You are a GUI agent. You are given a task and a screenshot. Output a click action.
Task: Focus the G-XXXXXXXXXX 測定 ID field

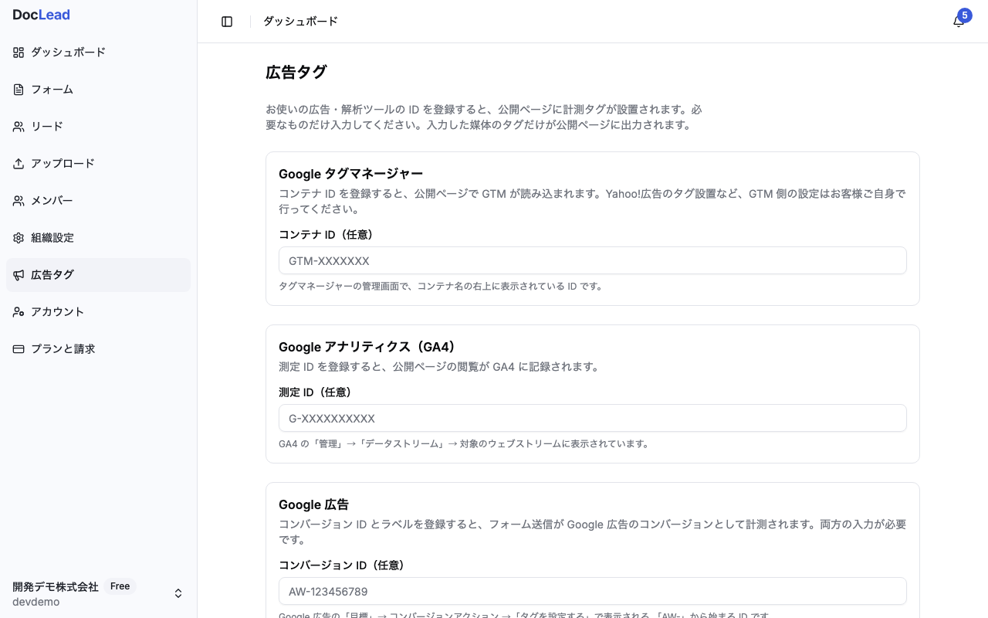[592, 418]
